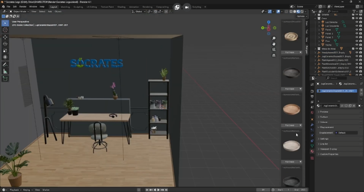Select the Transform tool
The height and width of the screenshot is (192, 364).
(x=5, y=57)
